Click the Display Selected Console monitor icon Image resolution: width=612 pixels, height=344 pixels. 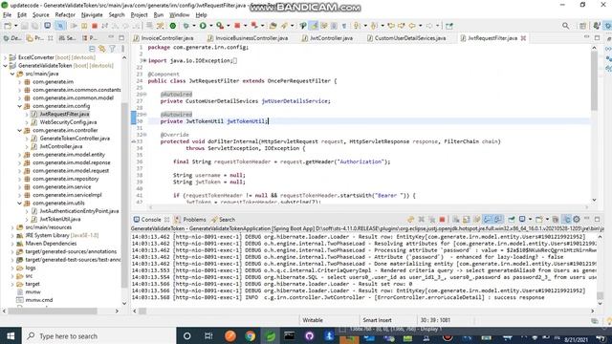(522, 219)
